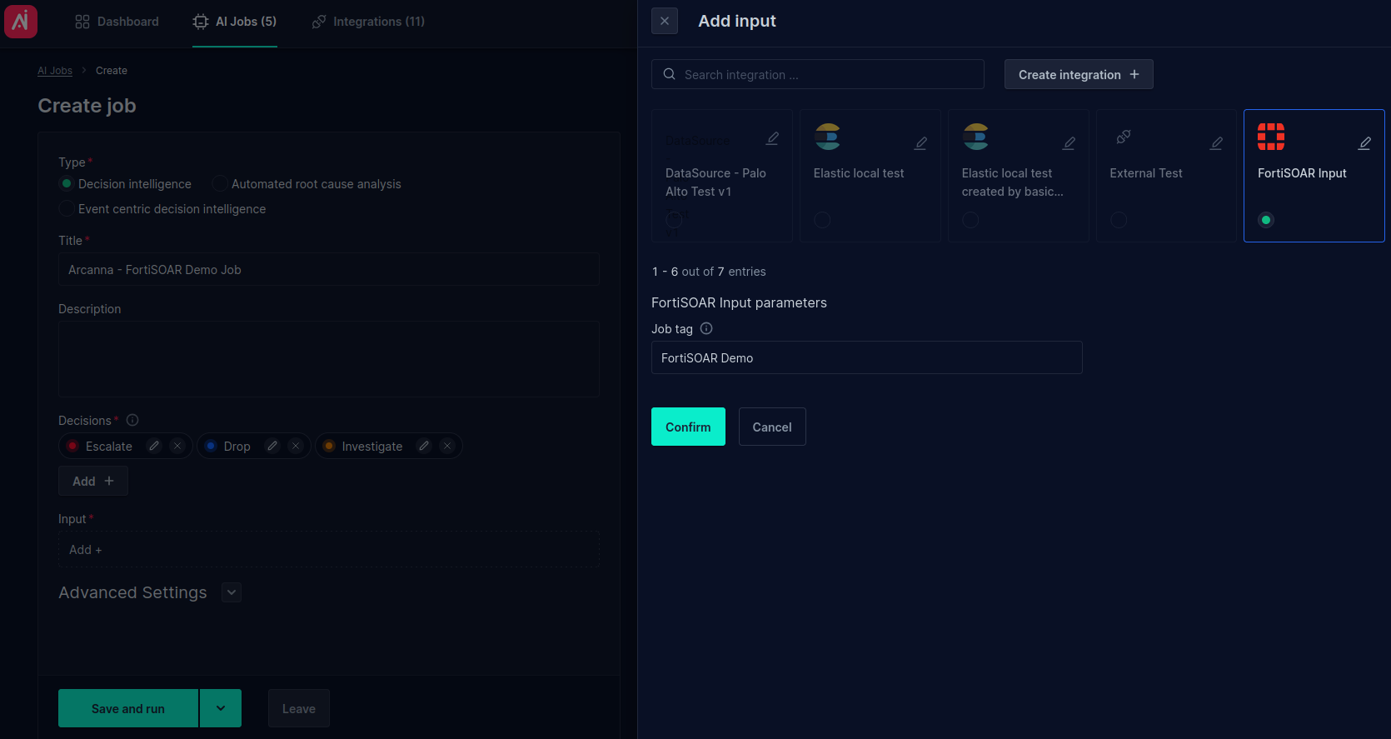The image size is (1391, 739).
Task: Go to AI Jobs breadcrumb link
Action: click(x=55, y=71)
